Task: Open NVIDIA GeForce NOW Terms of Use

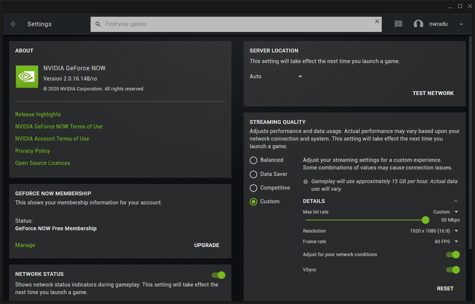Action: 59,127
